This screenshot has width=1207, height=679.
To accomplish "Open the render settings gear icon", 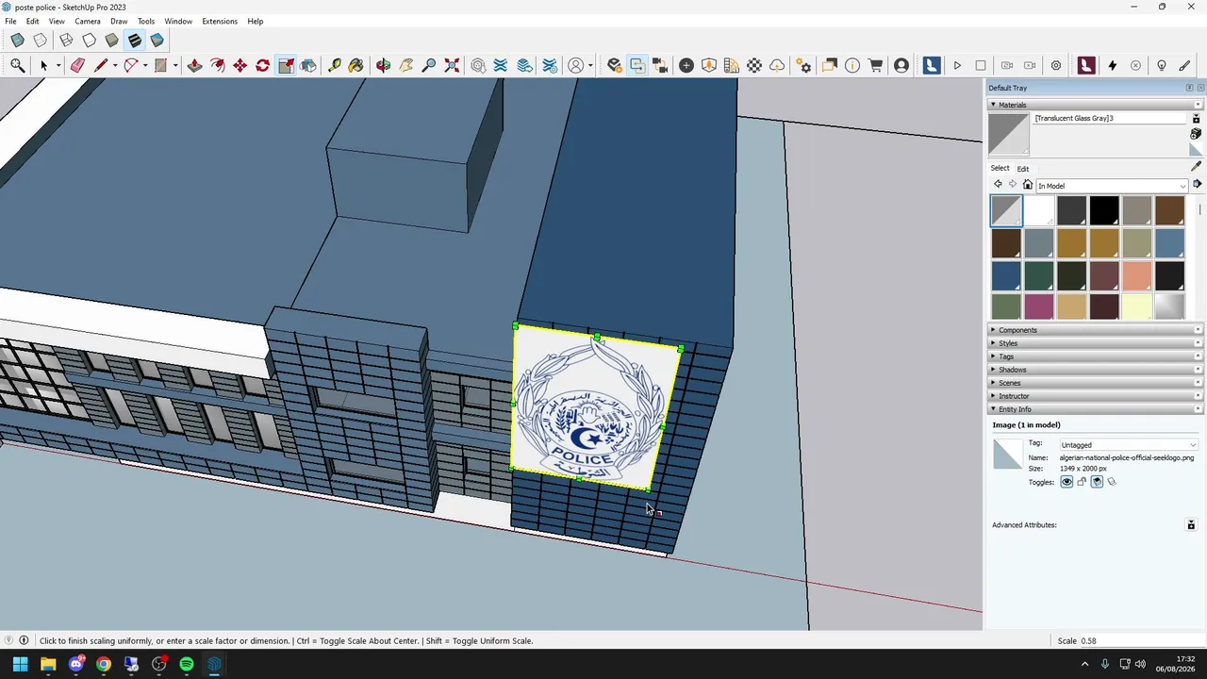I will coord(1056,65).
